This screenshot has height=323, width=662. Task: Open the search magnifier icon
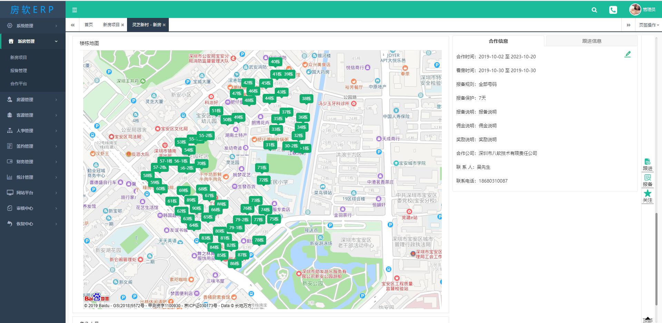click(594, 10)
